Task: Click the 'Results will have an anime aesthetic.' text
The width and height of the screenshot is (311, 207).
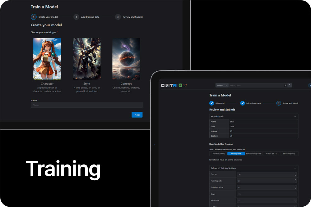Action: click(226, 160)
